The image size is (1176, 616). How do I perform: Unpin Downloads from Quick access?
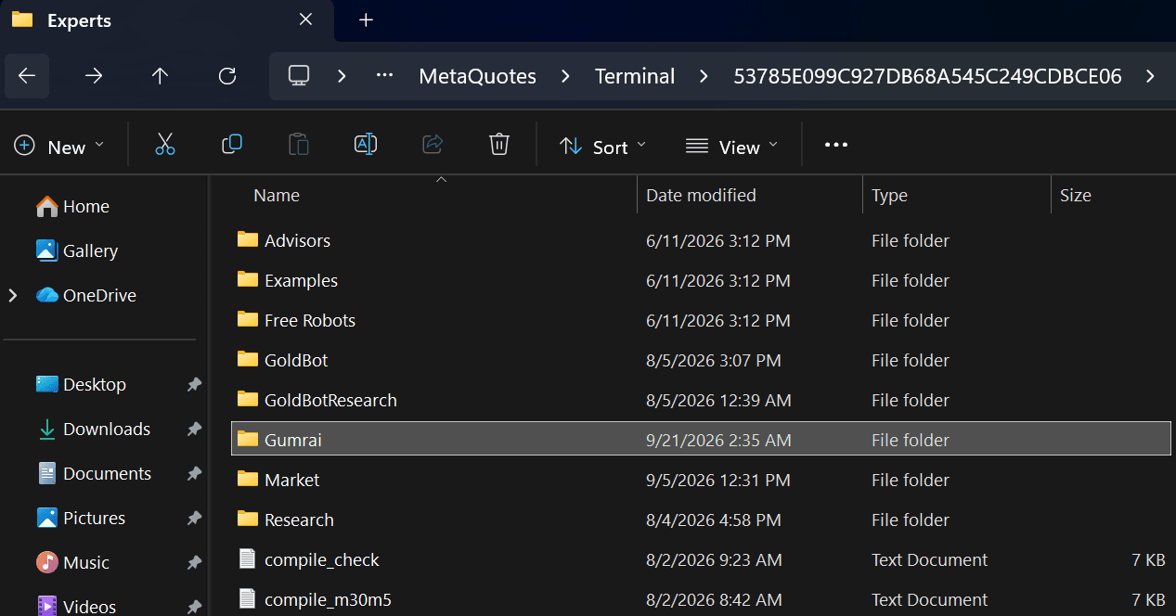(x=194, y=430)
